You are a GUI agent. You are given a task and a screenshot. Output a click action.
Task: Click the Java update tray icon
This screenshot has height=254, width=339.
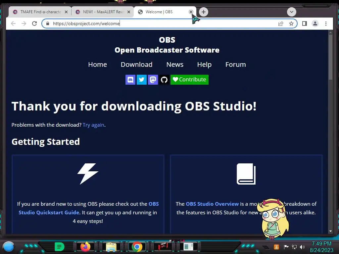pos(276,247)
